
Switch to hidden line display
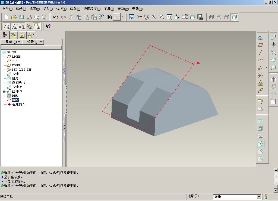[219, 17]
